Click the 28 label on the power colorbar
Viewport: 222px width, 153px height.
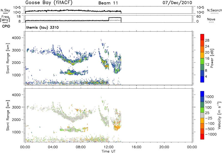207,40
